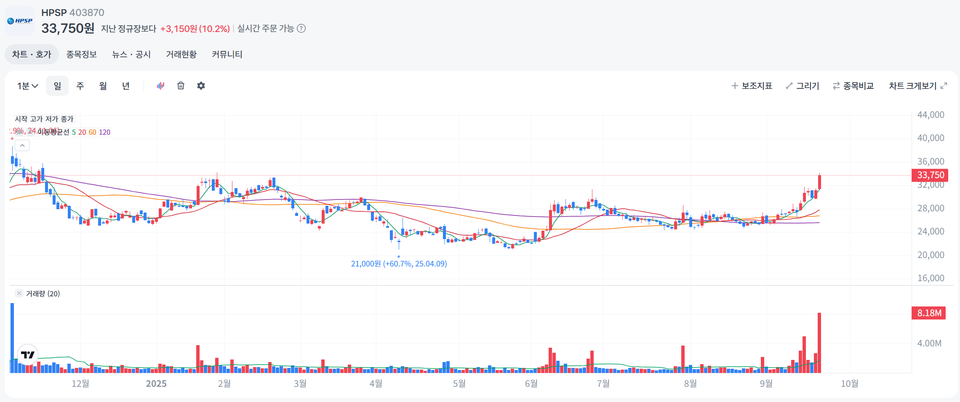Click the 12월 label on time axis
This screenshot has width=960, height=402.
tap(80, 383)
